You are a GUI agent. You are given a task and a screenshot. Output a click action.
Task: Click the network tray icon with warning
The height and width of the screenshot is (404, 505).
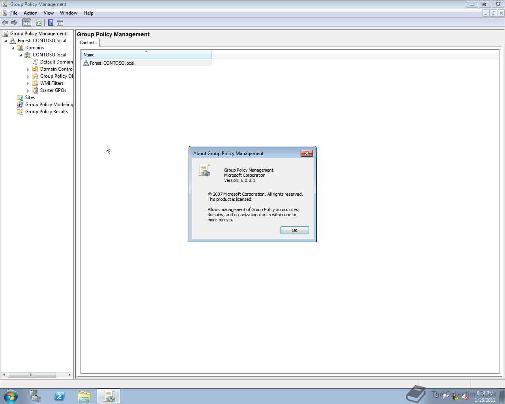455,397
